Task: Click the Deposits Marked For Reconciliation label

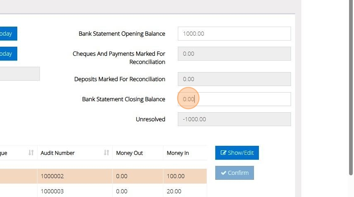Action: click(x=120, y=79)
